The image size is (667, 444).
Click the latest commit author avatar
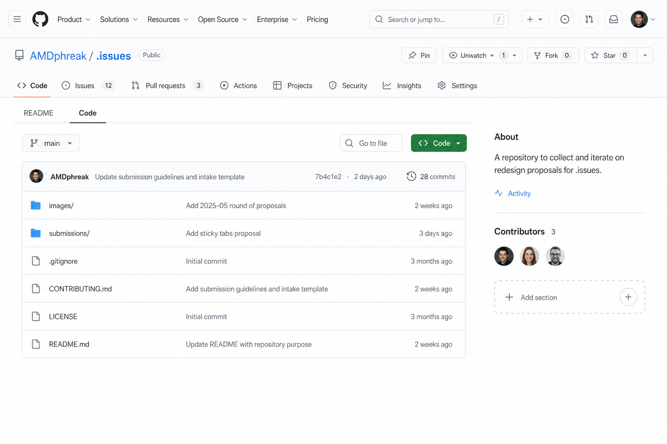coord(36,176)
